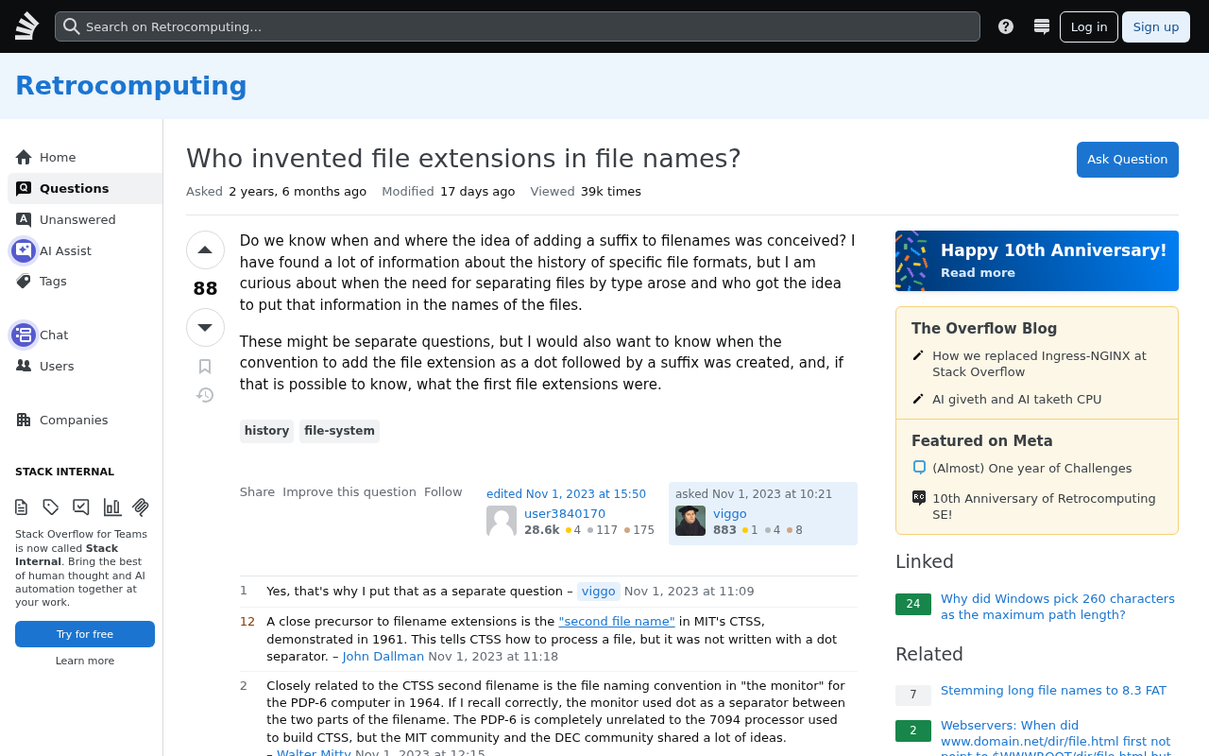
Task: Open AI giveth and AI taketh CPU
Action: point(1017,400)
